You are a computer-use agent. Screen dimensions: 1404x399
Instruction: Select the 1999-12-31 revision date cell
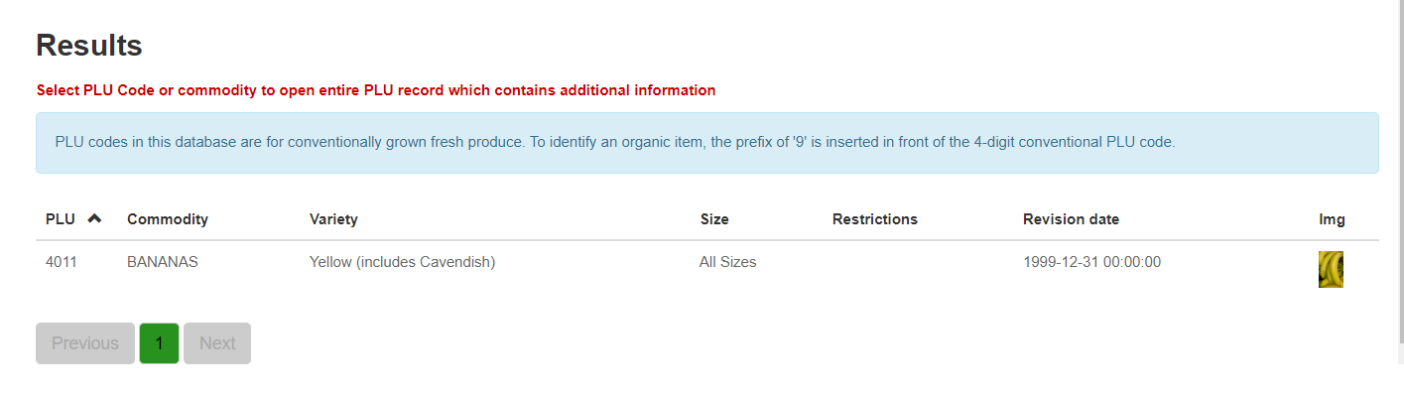(1091, 262)
